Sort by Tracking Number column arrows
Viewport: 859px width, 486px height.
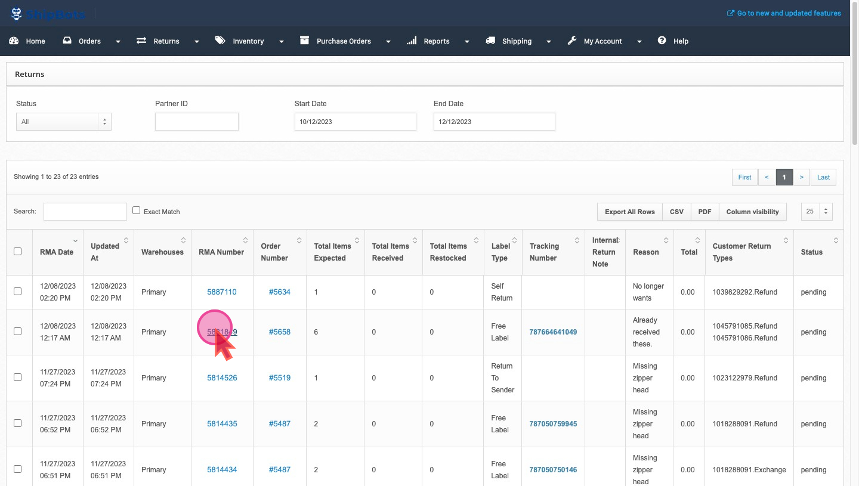coord(577,240)
